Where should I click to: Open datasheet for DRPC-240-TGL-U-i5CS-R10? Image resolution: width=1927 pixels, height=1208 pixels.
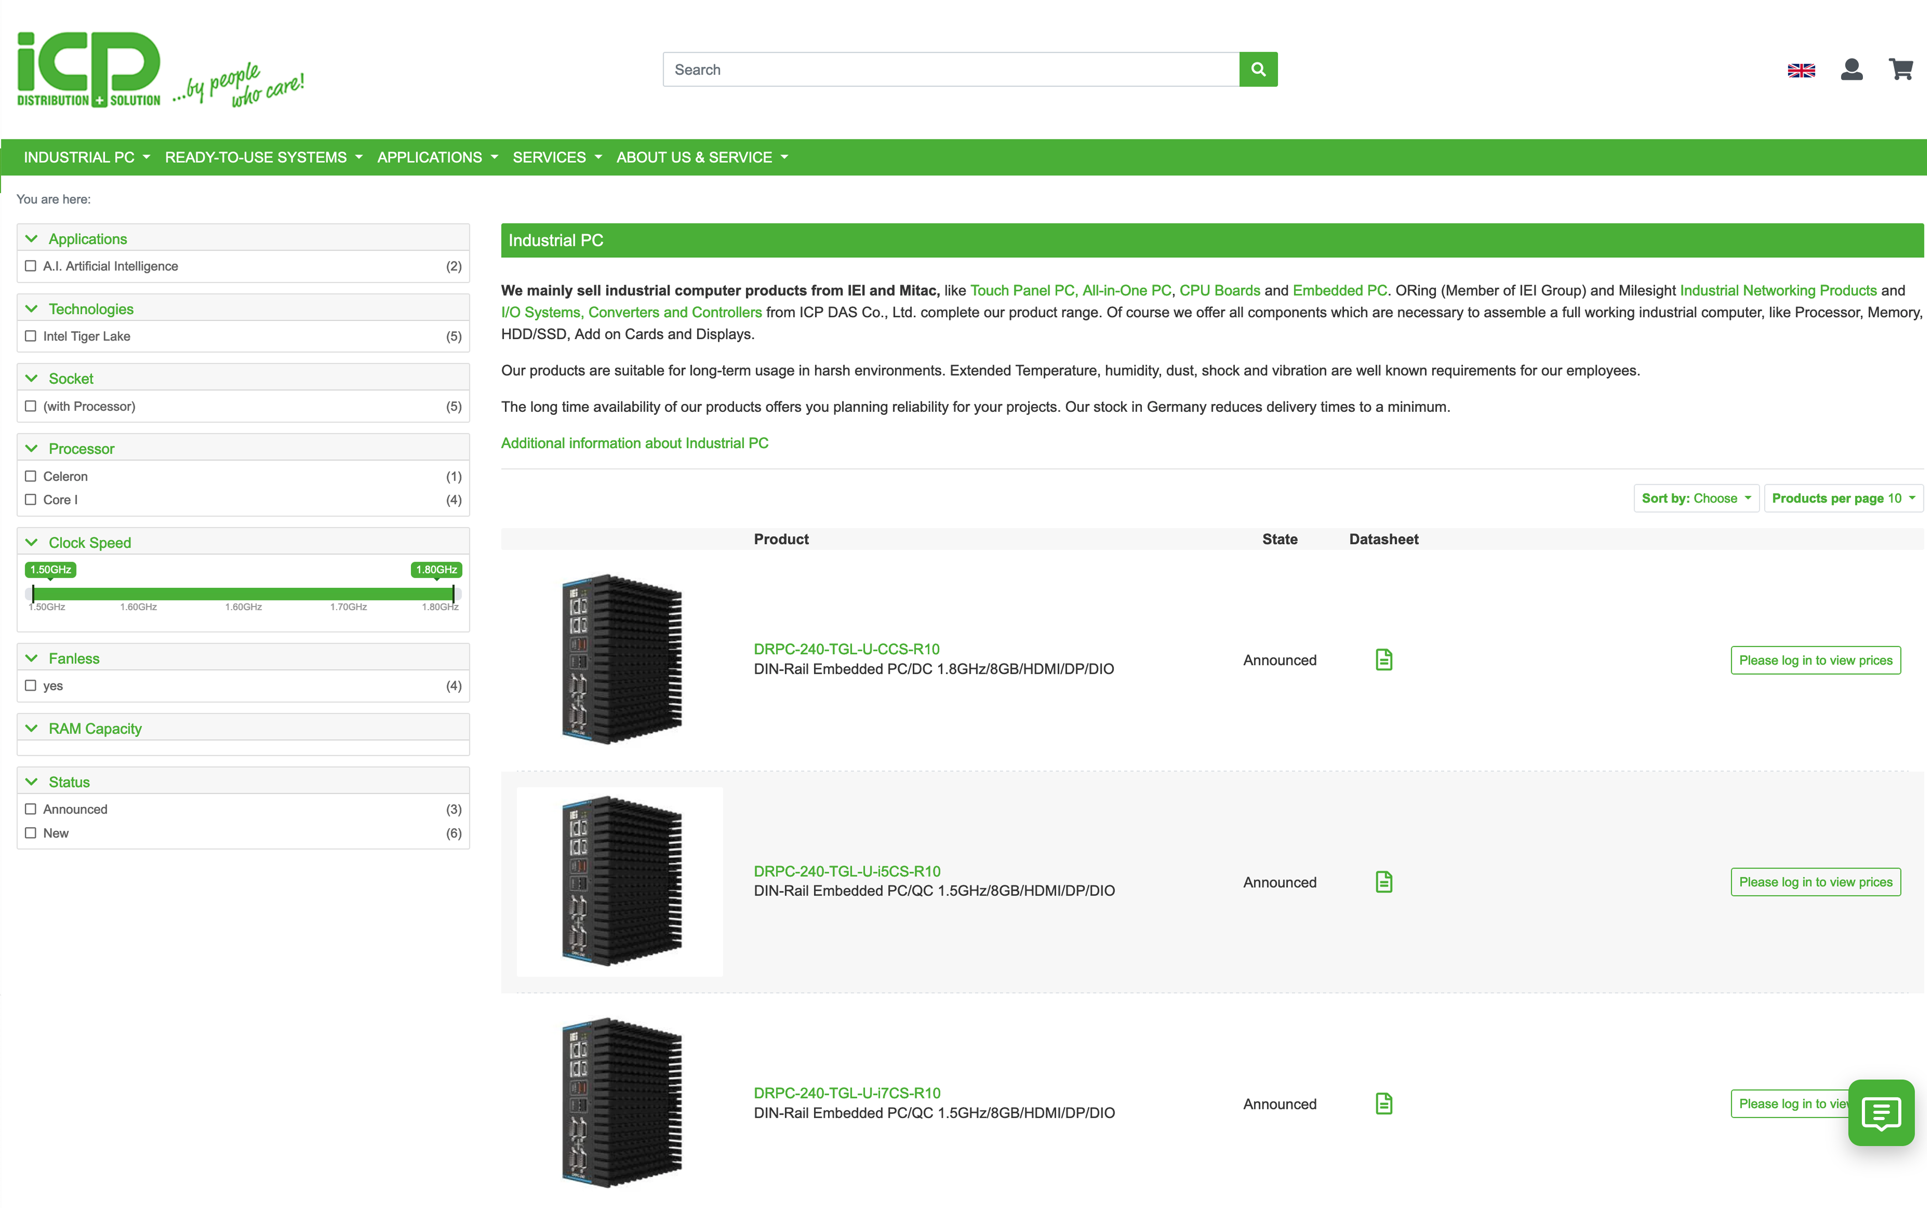(1384, 882)
